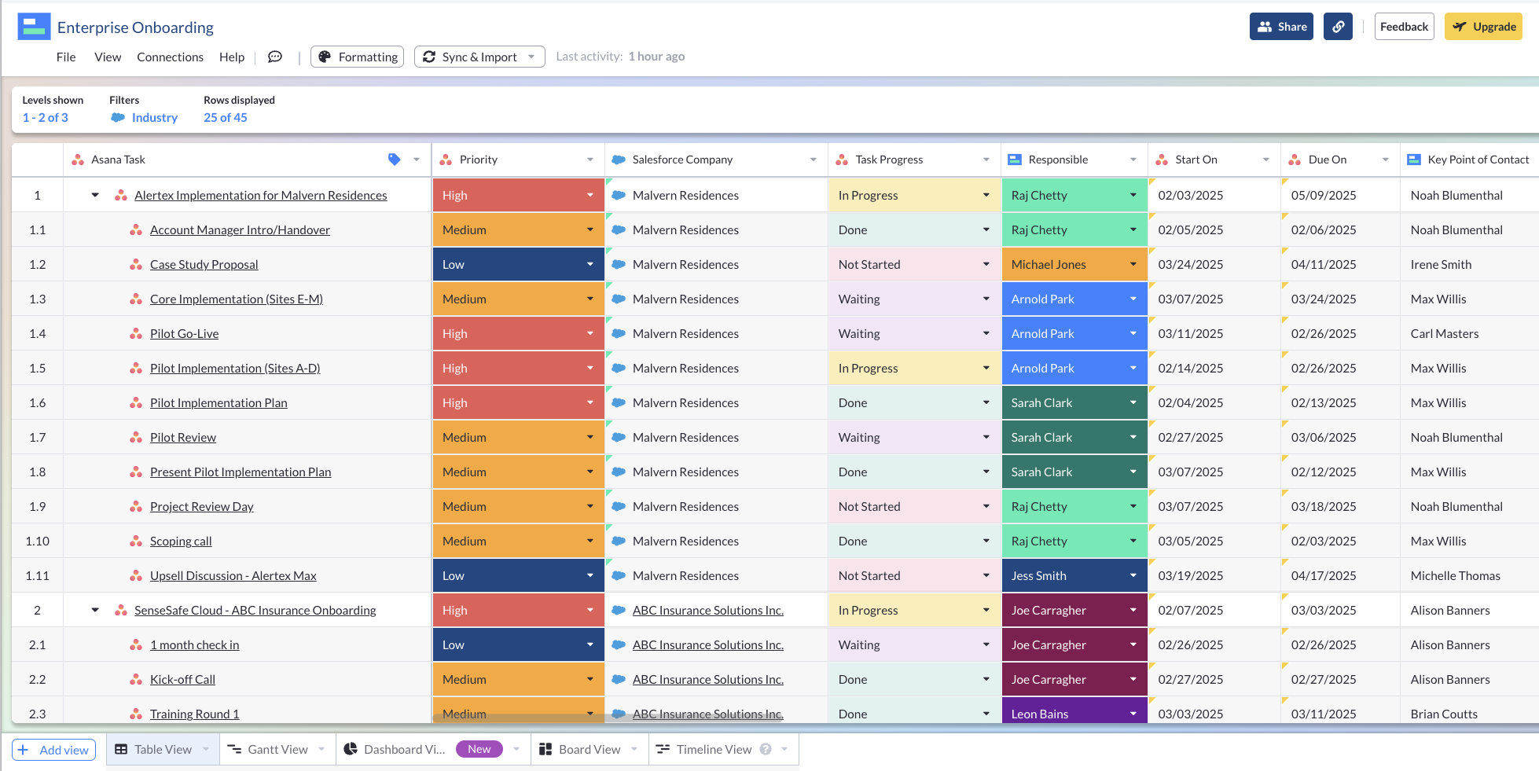Click the Share button
Screen dimensions: 1539x771
click(1281, 27)
